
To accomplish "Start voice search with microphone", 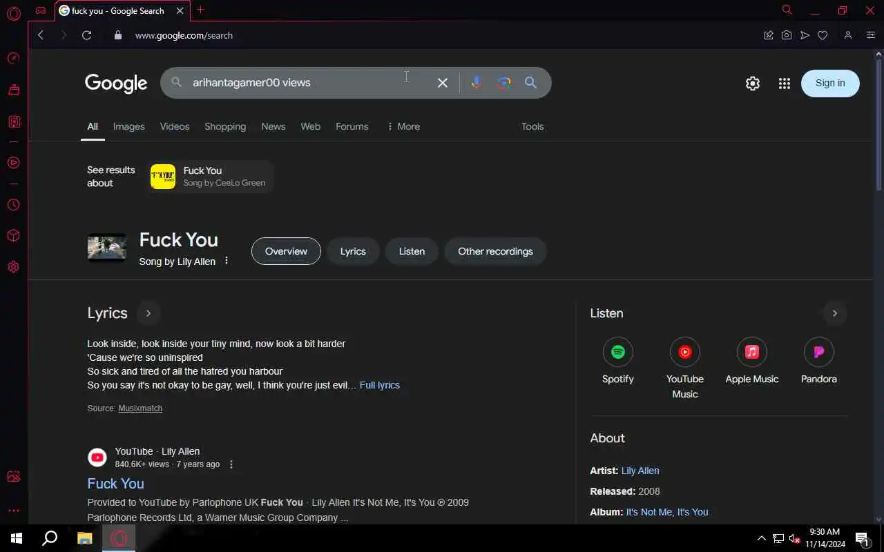I will click(x=476, y=83).
